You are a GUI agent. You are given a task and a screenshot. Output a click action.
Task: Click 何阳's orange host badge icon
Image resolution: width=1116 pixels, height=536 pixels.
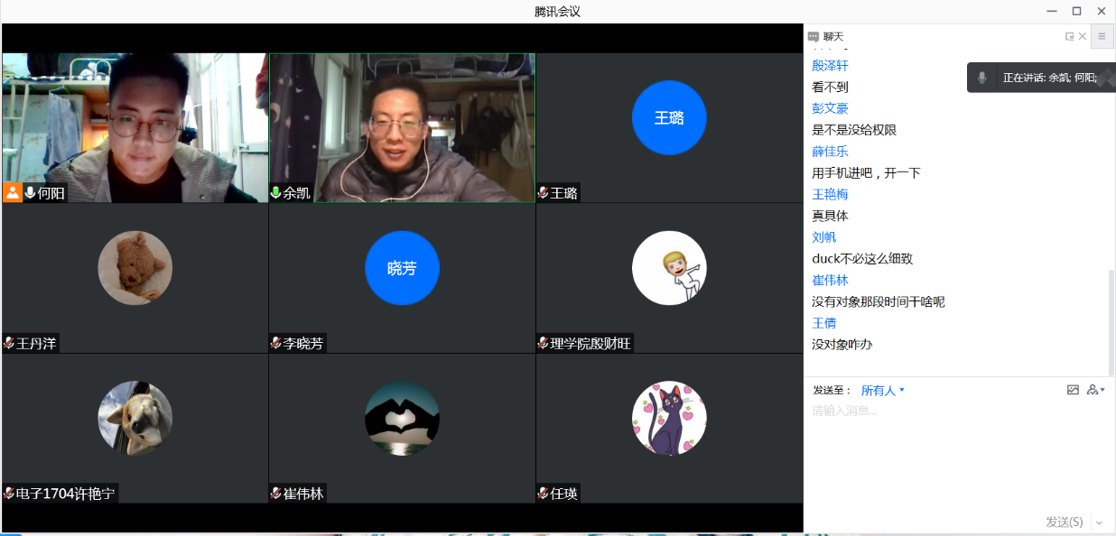(13, 192)
